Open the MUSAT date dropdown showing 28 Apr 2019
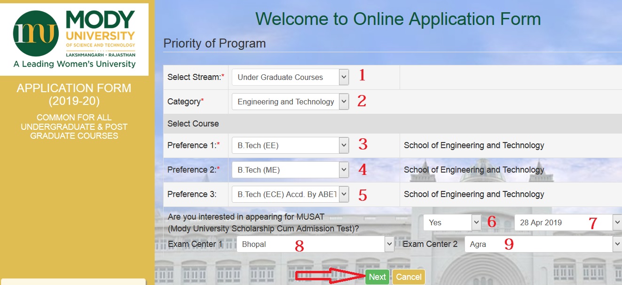The image size is (622, 285). click(x=568, y=222)
